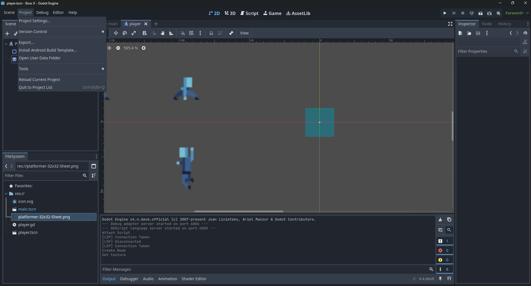Go to next edited object
Viewport: 531px width, 286px height.
517,33
